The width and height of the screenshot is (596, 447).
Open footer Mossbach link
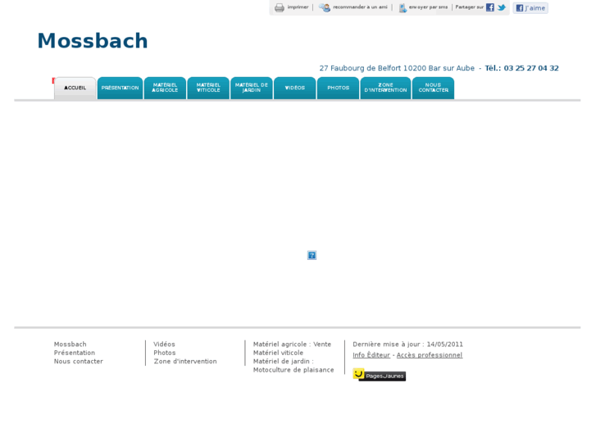pos(71,344)
